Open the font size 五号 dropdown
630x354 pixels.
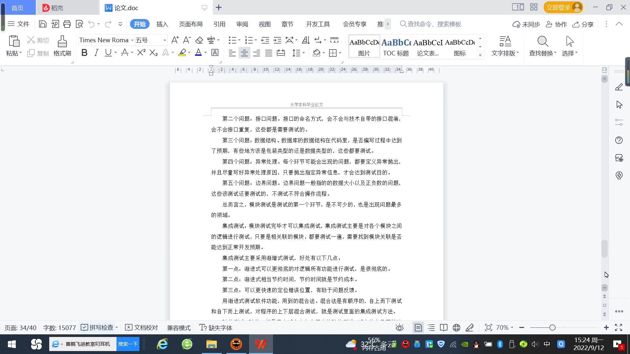point(165,40)
